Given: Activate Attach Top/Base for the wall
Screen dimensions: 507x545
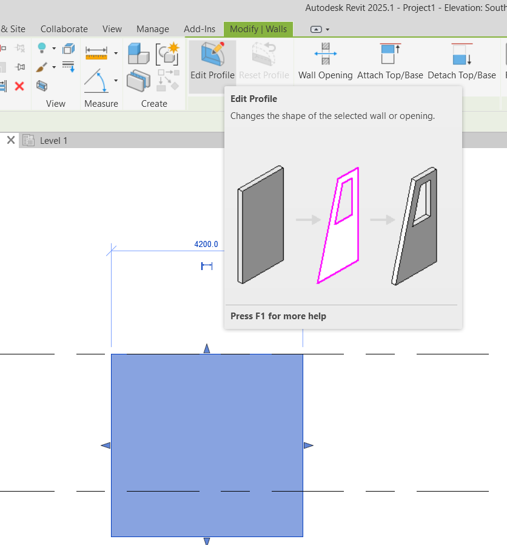Looking at the screenshot, I should pyautogui.click(x=390, y=60).
